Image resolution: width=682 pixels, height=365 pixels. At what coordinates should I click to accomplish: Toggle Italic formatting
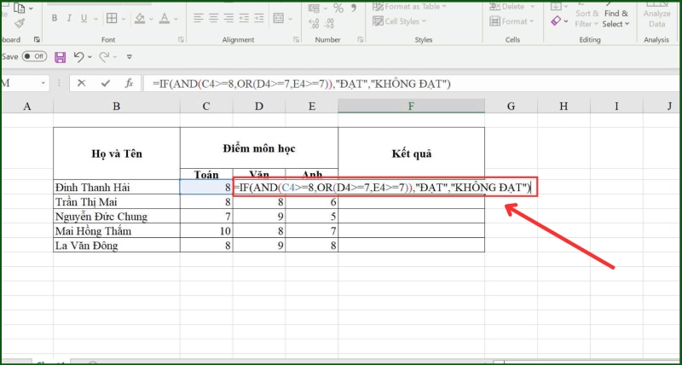coord(69,18)
